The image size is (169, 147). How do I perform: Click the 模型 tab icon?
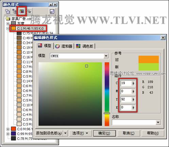[40, 45]
